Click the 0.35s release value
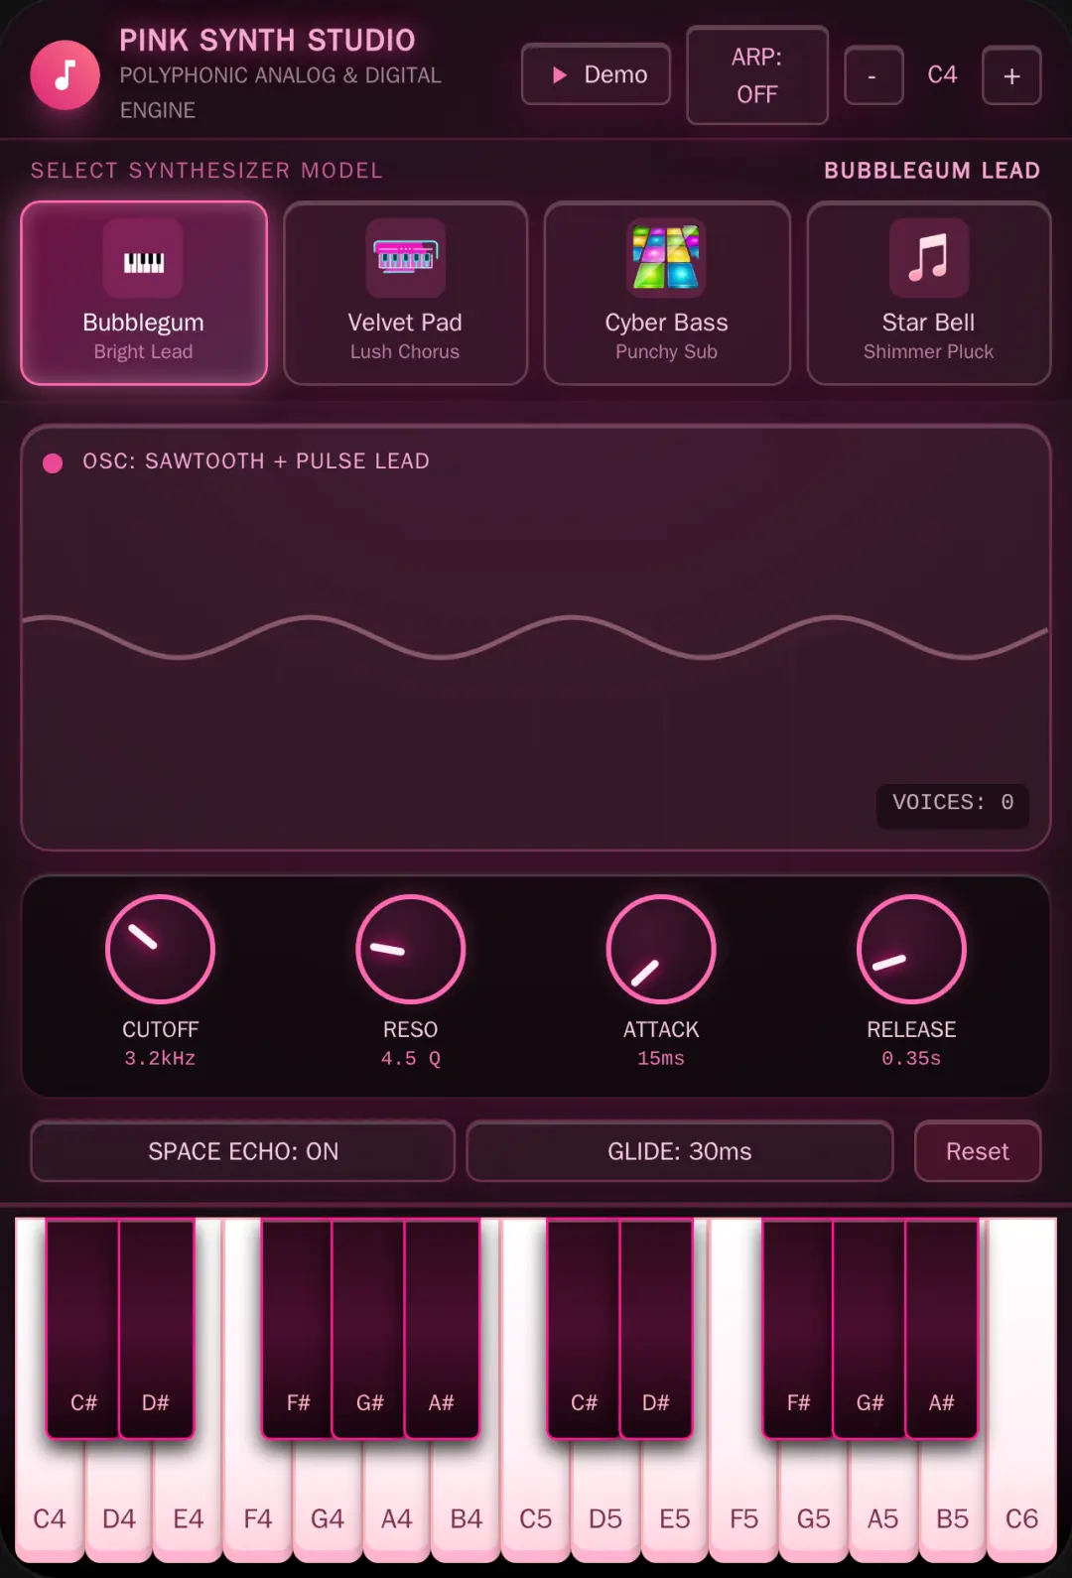 [x=911, y=1059]
